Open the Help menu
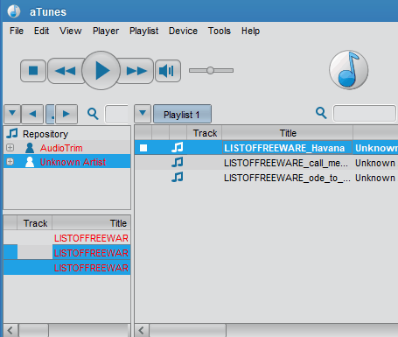The height and width of the screenshot is (337, 398). point(250,31)
